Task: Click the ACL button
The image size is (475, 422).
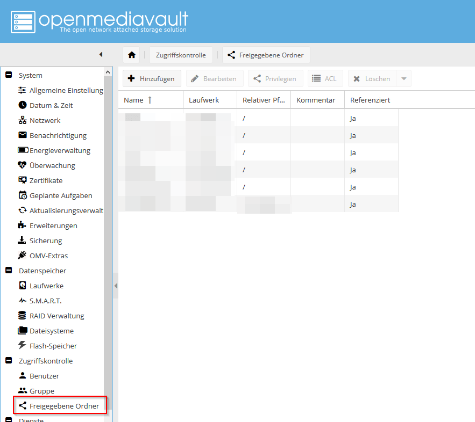Action: pyautogui.click(x=325, y=78)
